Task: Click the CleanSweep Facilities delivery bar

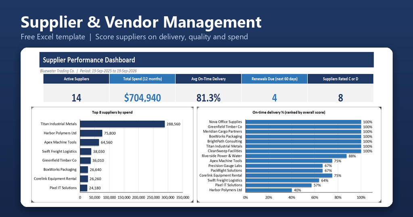Action: 303,151
